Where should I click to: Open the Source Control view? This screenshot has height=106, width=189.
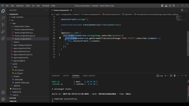(3, 25)
